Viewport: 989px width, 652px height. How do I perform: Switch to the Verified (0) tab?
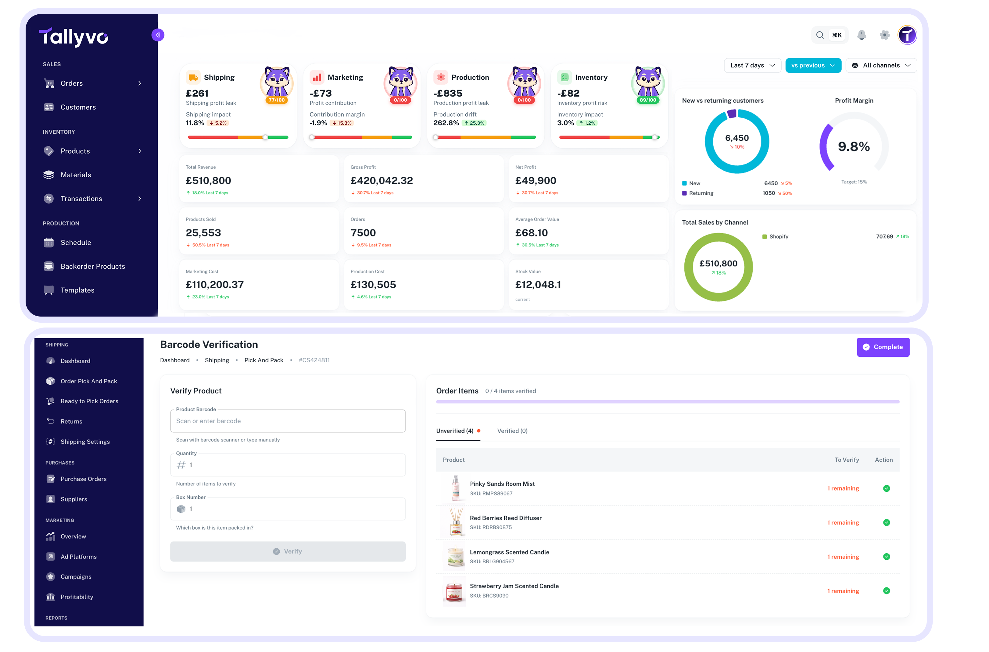[512, 431]
